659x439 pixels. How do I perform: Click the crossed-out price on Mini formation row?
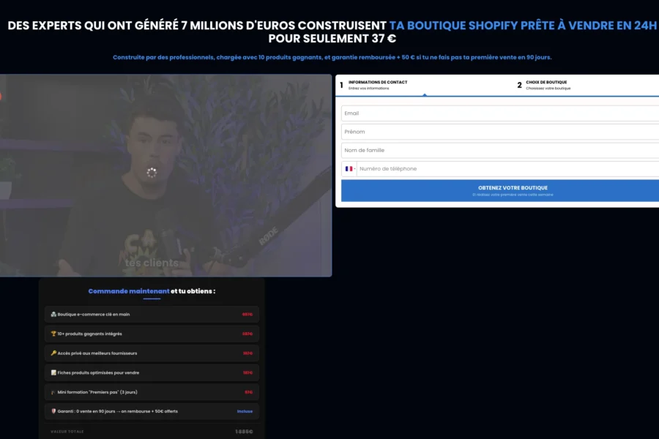[249, 392]
